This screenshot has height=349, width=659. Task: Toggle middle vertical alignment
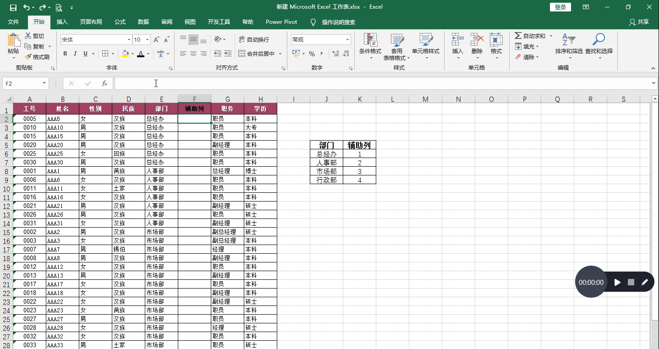click(x=193, y=40)
